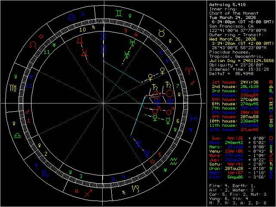
Task: Select the Gemini symbol on the outer wheel
Action: (x=118, y=13)
